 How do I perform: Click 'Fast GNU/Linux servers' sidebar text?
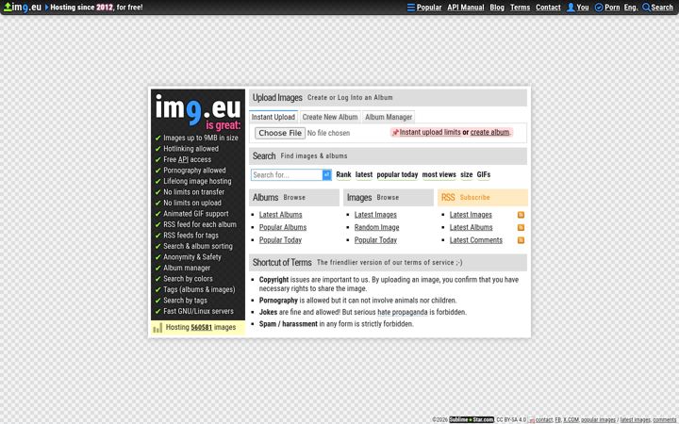click(x=198, y=311)
